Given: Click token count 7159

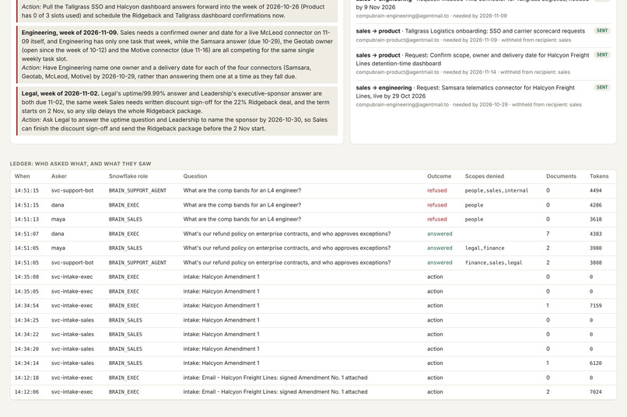Looking at the screenshot, I should point(595,306).
